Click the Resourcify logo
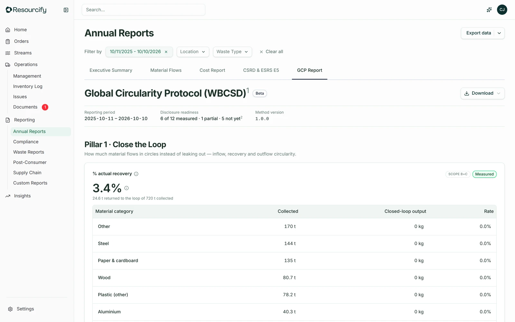 tap(26, 10)
